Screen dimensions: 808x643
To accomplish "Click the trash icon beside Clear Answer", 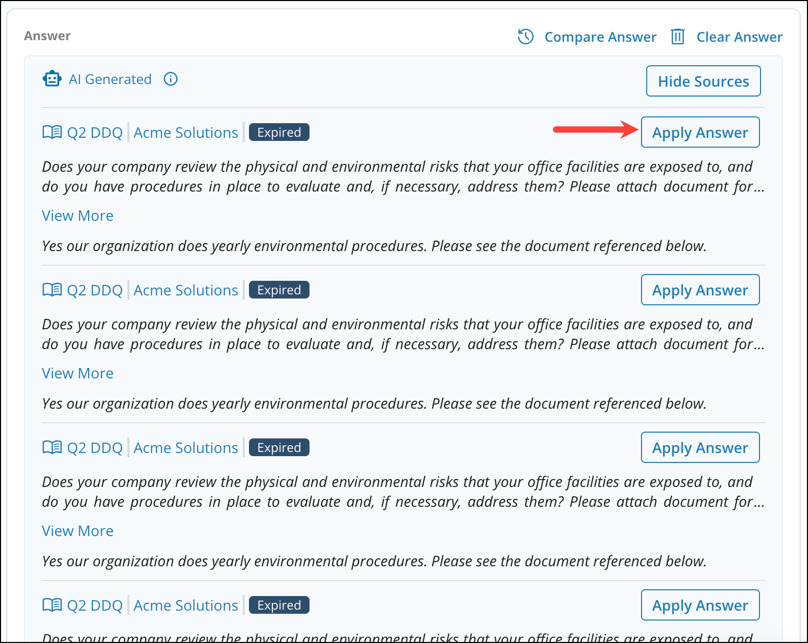I will 678,37.
